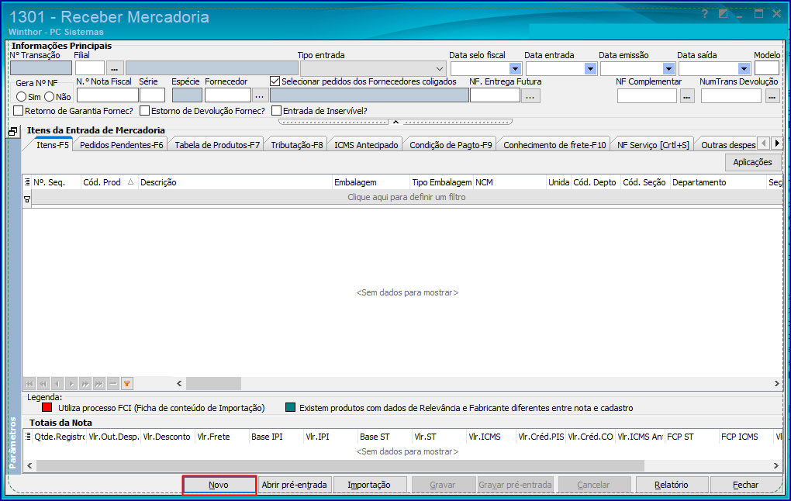Click the Filial input field
Image resolution: width=791 pixels, height=501 pixels.
point(90,68)
